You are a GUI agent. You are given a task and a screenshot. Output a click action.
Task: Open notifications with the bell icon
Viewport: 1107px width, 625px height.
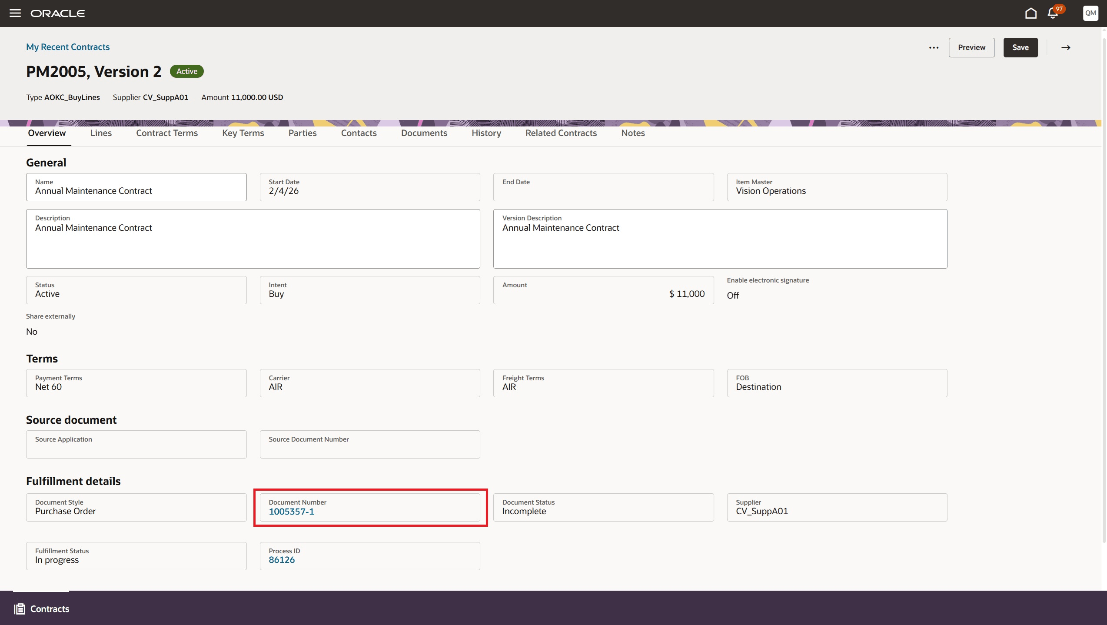(x=1052, y=13)
